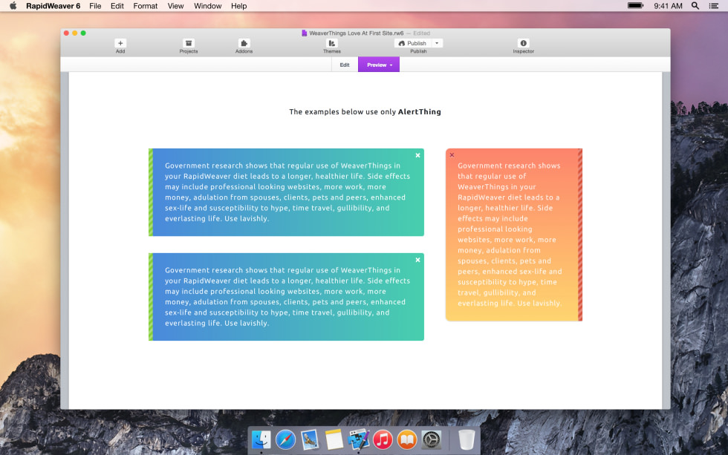
Task: Launch iTunes from the Dock
Action: point(383,439)
